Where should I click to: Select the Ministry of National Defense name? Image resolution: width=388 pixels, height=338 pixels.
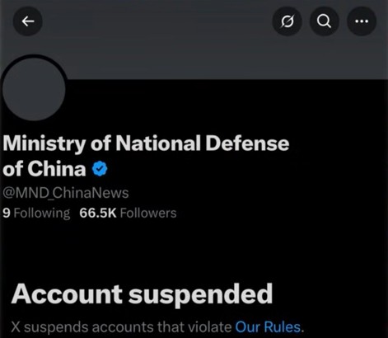pos(146,156)
